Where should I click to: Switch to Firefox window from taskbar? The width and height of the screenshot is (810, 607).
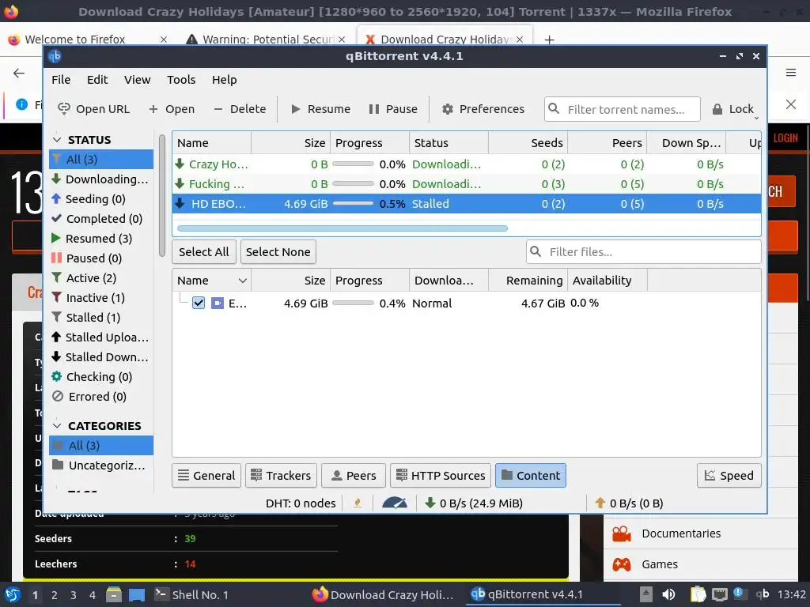pos(383,594)
